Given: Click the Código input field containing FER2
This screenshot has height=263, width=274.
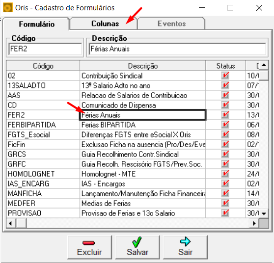Looking at the screenshot, I should tap(45, 49).
